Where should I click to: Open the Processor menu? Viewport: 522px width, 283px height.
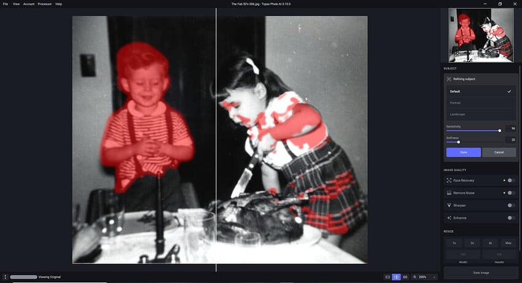(45, 4)
